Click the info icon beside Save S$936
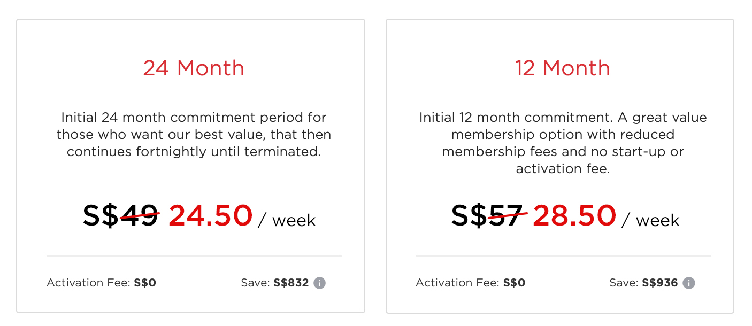This screenshot has height=326, width=752. coord(689,283)
